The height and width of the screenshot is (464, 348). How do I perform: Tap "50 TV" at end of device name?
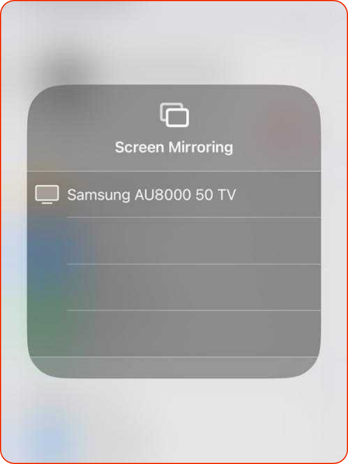pyautogui.click(x=215, y=195)
